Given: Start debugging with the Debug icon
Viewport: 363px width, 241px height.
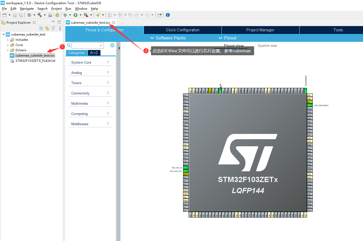Looking at the screenshot, I should (x=65, y=15).
